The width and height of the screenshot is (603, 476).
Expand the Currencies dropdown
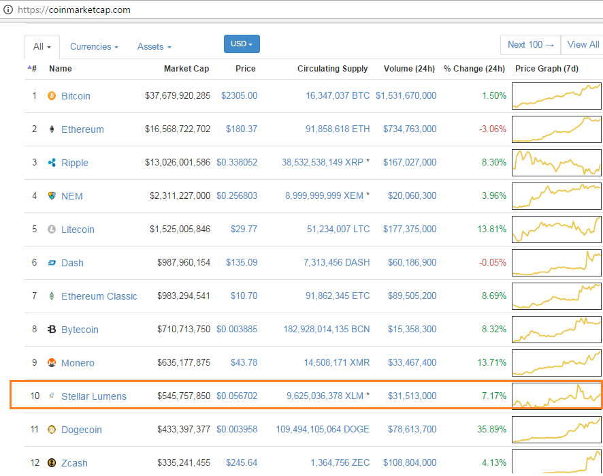[x=94, y=46]
